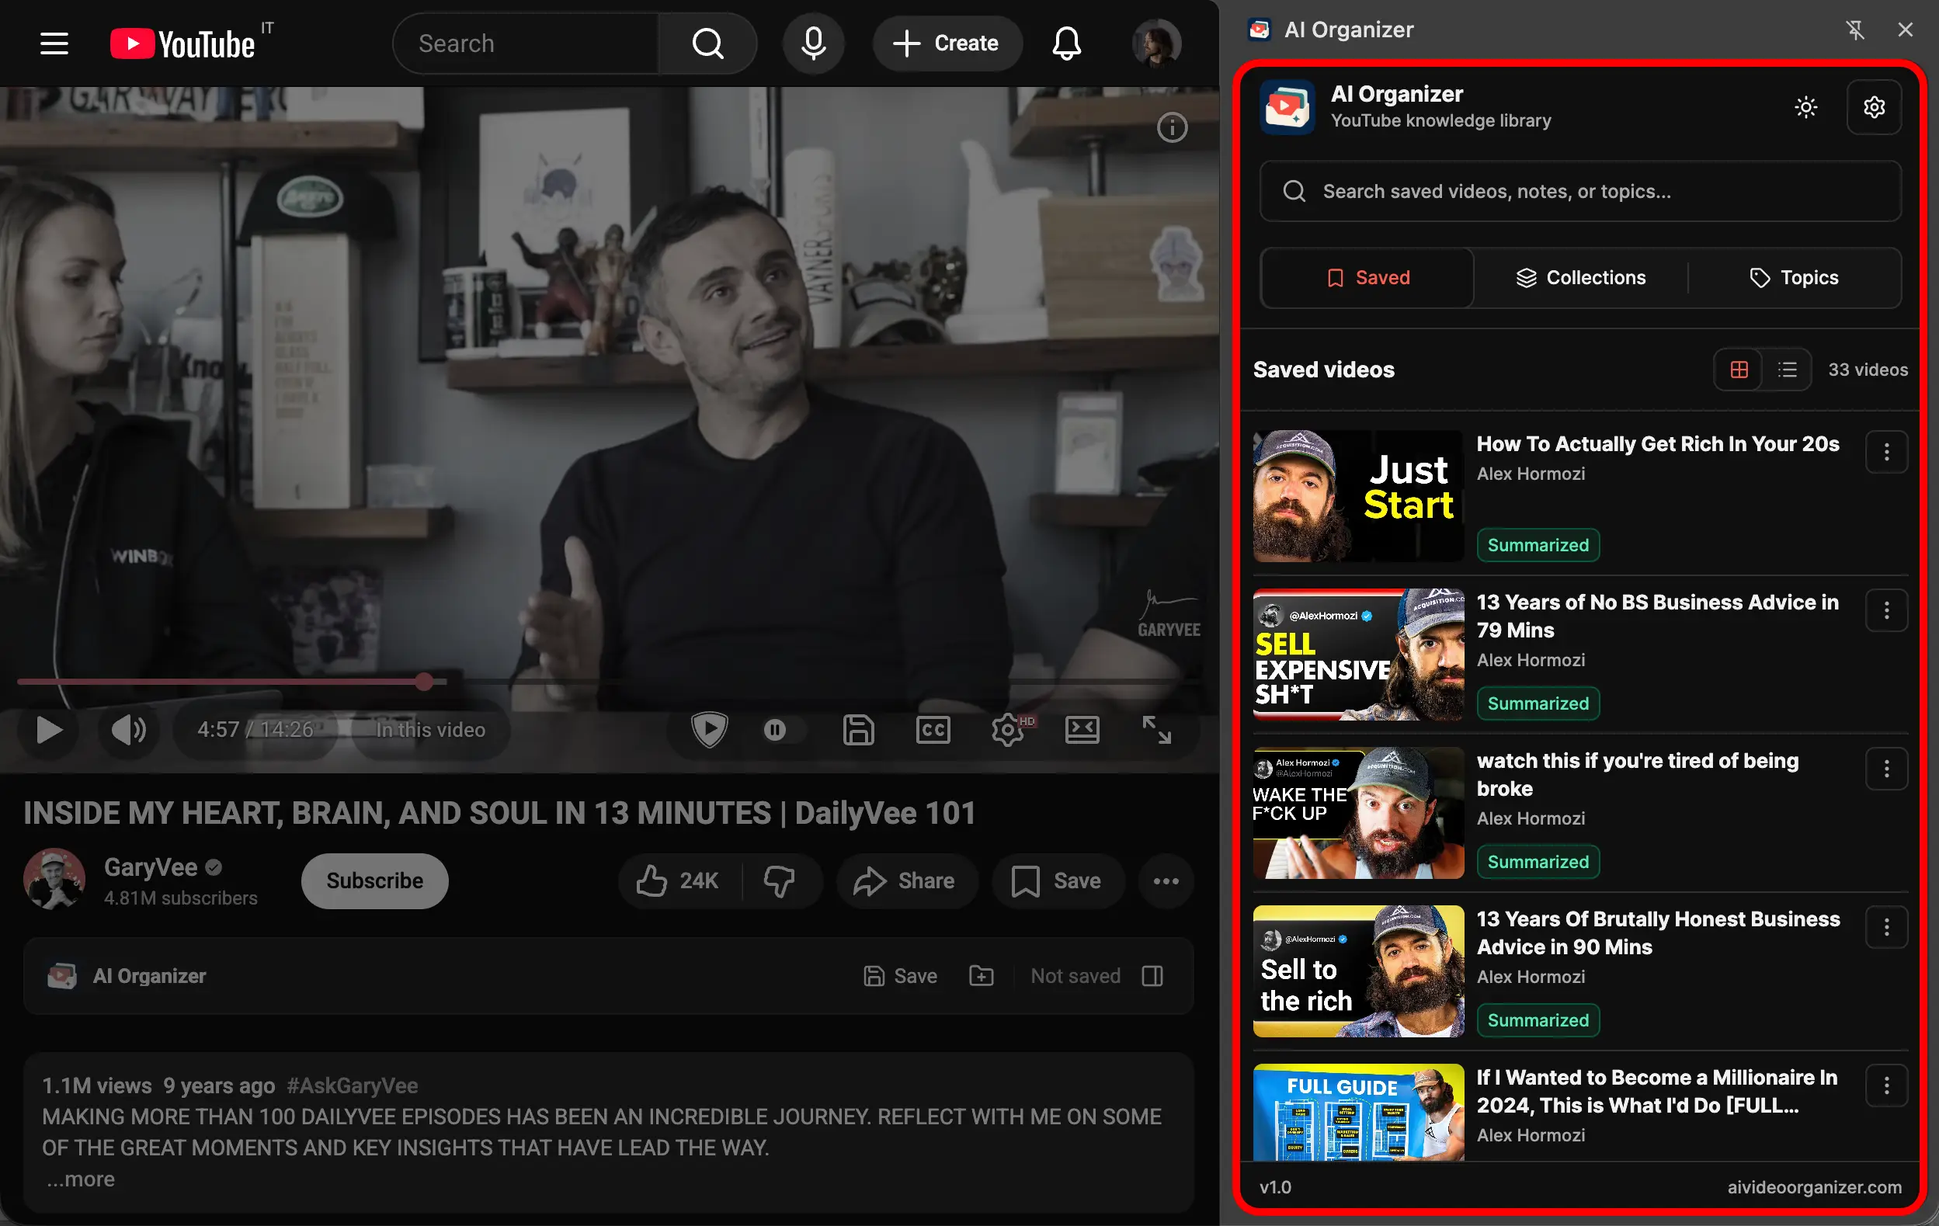Share this video
This screenshot has height=1226, width=1939.
906,880
